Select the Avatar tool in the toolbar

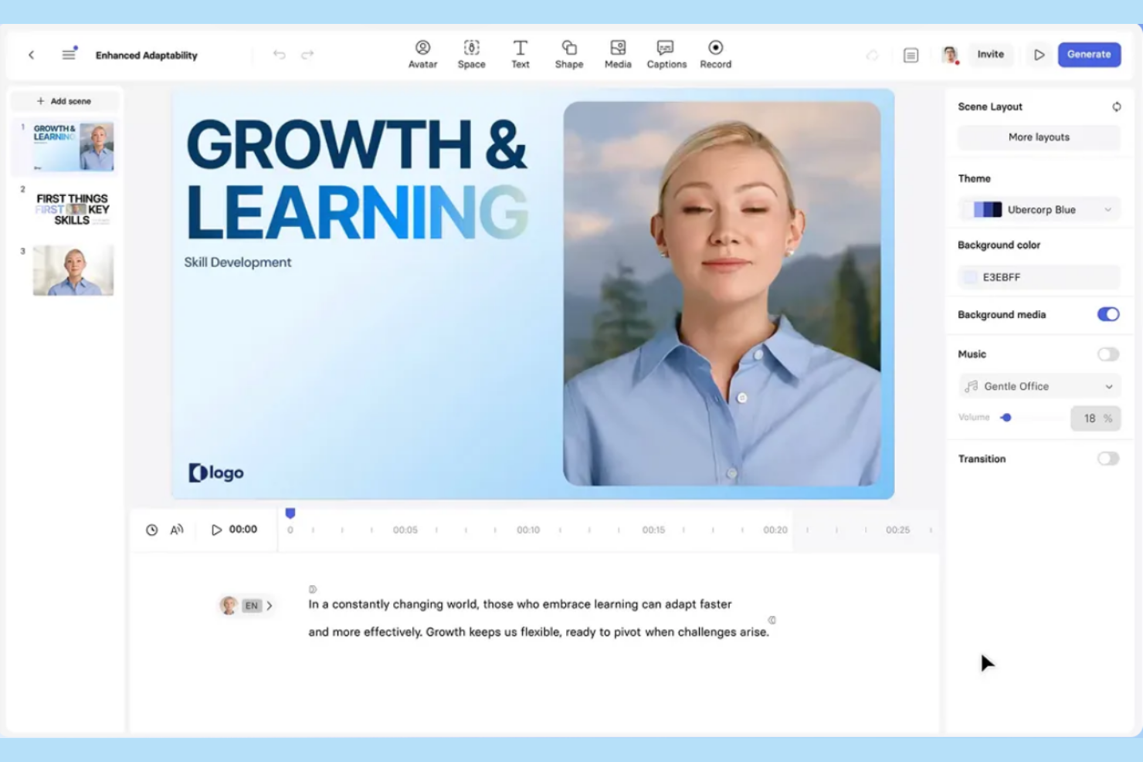(422, 54)
